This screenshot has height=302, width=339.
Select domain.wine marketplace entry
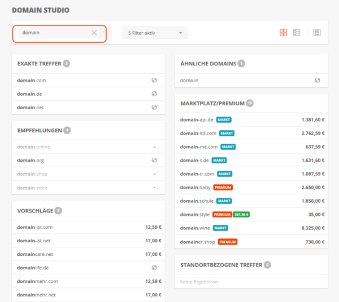coord(251,228)
